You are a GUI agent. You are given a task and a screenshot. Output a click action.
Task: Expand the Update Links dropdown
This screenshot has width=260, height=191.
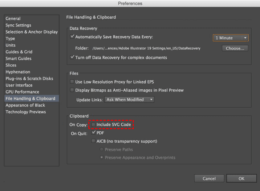tap(129, 100)
